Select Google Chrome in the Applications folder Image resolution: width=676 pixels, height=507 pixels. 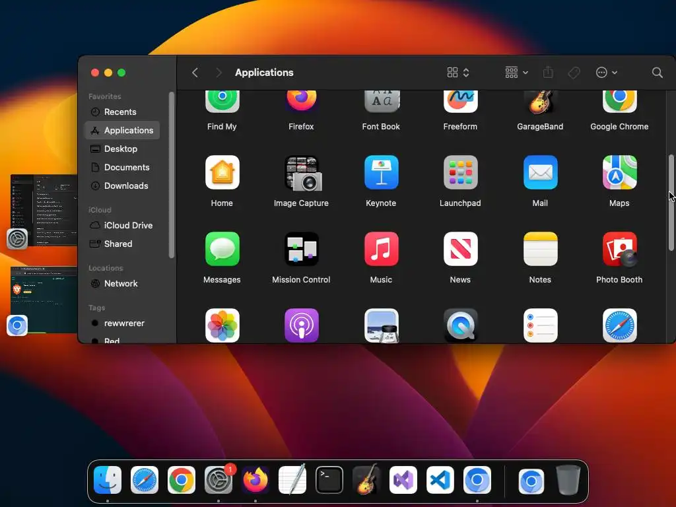(x=619, y=102)
